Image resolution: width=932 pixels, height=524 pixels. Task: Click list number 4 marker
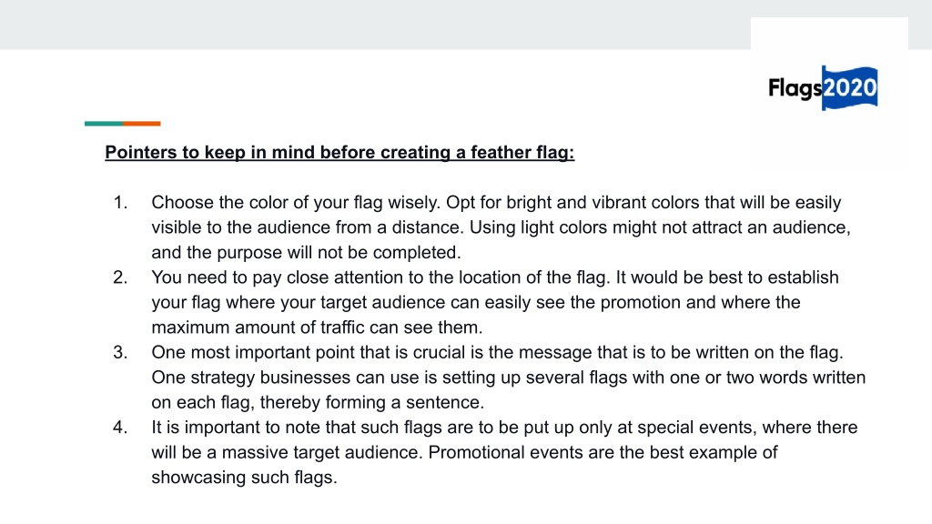point(121,428)
